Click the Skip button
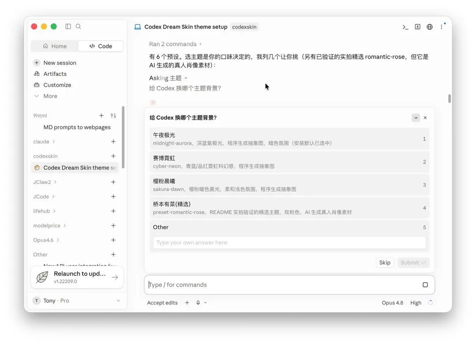Screen dimensions: 476x344 click(x=385, y=262)
